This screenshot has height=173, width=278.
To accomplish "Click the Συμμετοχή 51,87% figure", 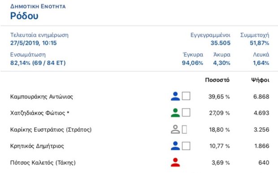I will [259, 43].
